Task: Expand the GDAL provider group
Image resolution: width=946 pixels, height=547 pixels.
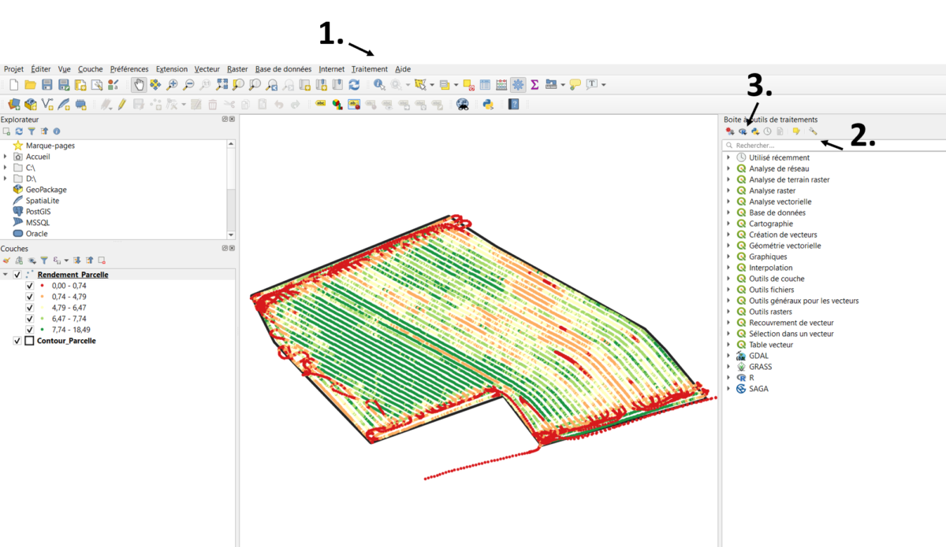Action: (728, 356)
